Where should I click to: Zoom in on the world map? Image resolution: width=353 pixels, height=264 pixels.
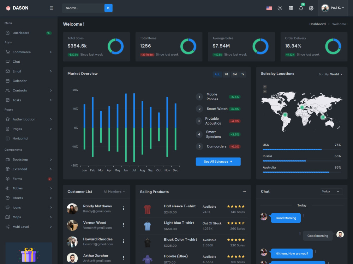tap(265, 87)
